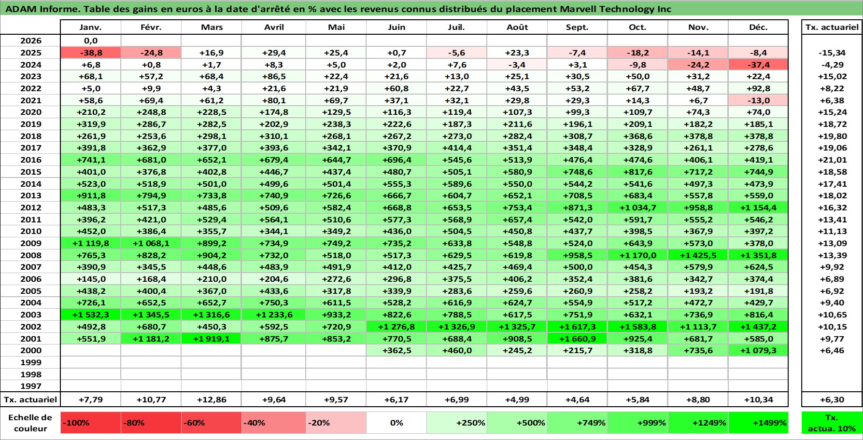Select the +92,8 cell in 2022
The width and height of the screenshot is (863, 440).
[x=758, y=88]
